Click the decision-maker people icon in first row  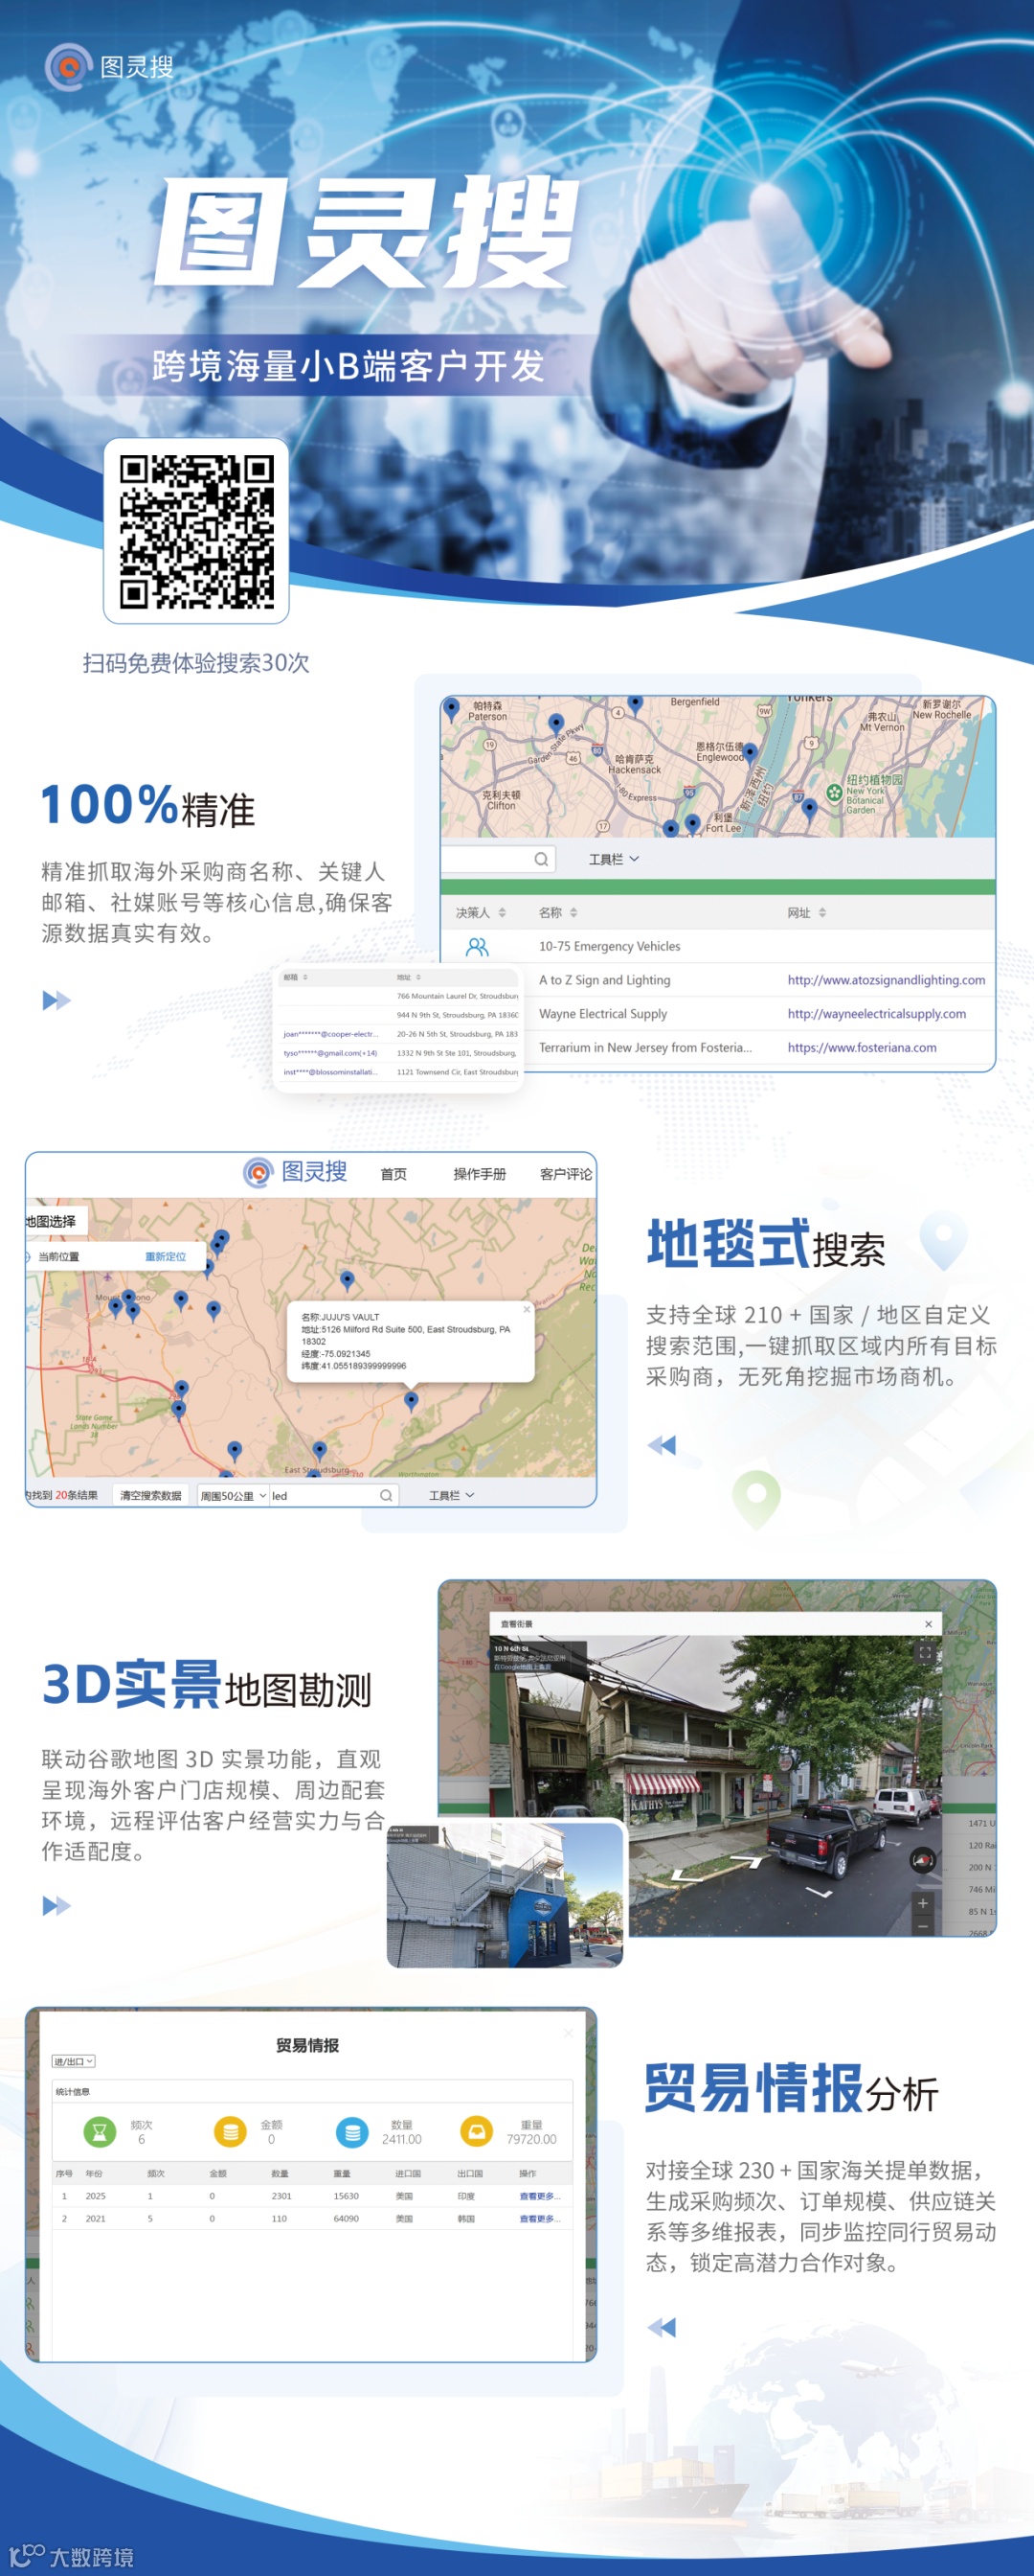478,946
